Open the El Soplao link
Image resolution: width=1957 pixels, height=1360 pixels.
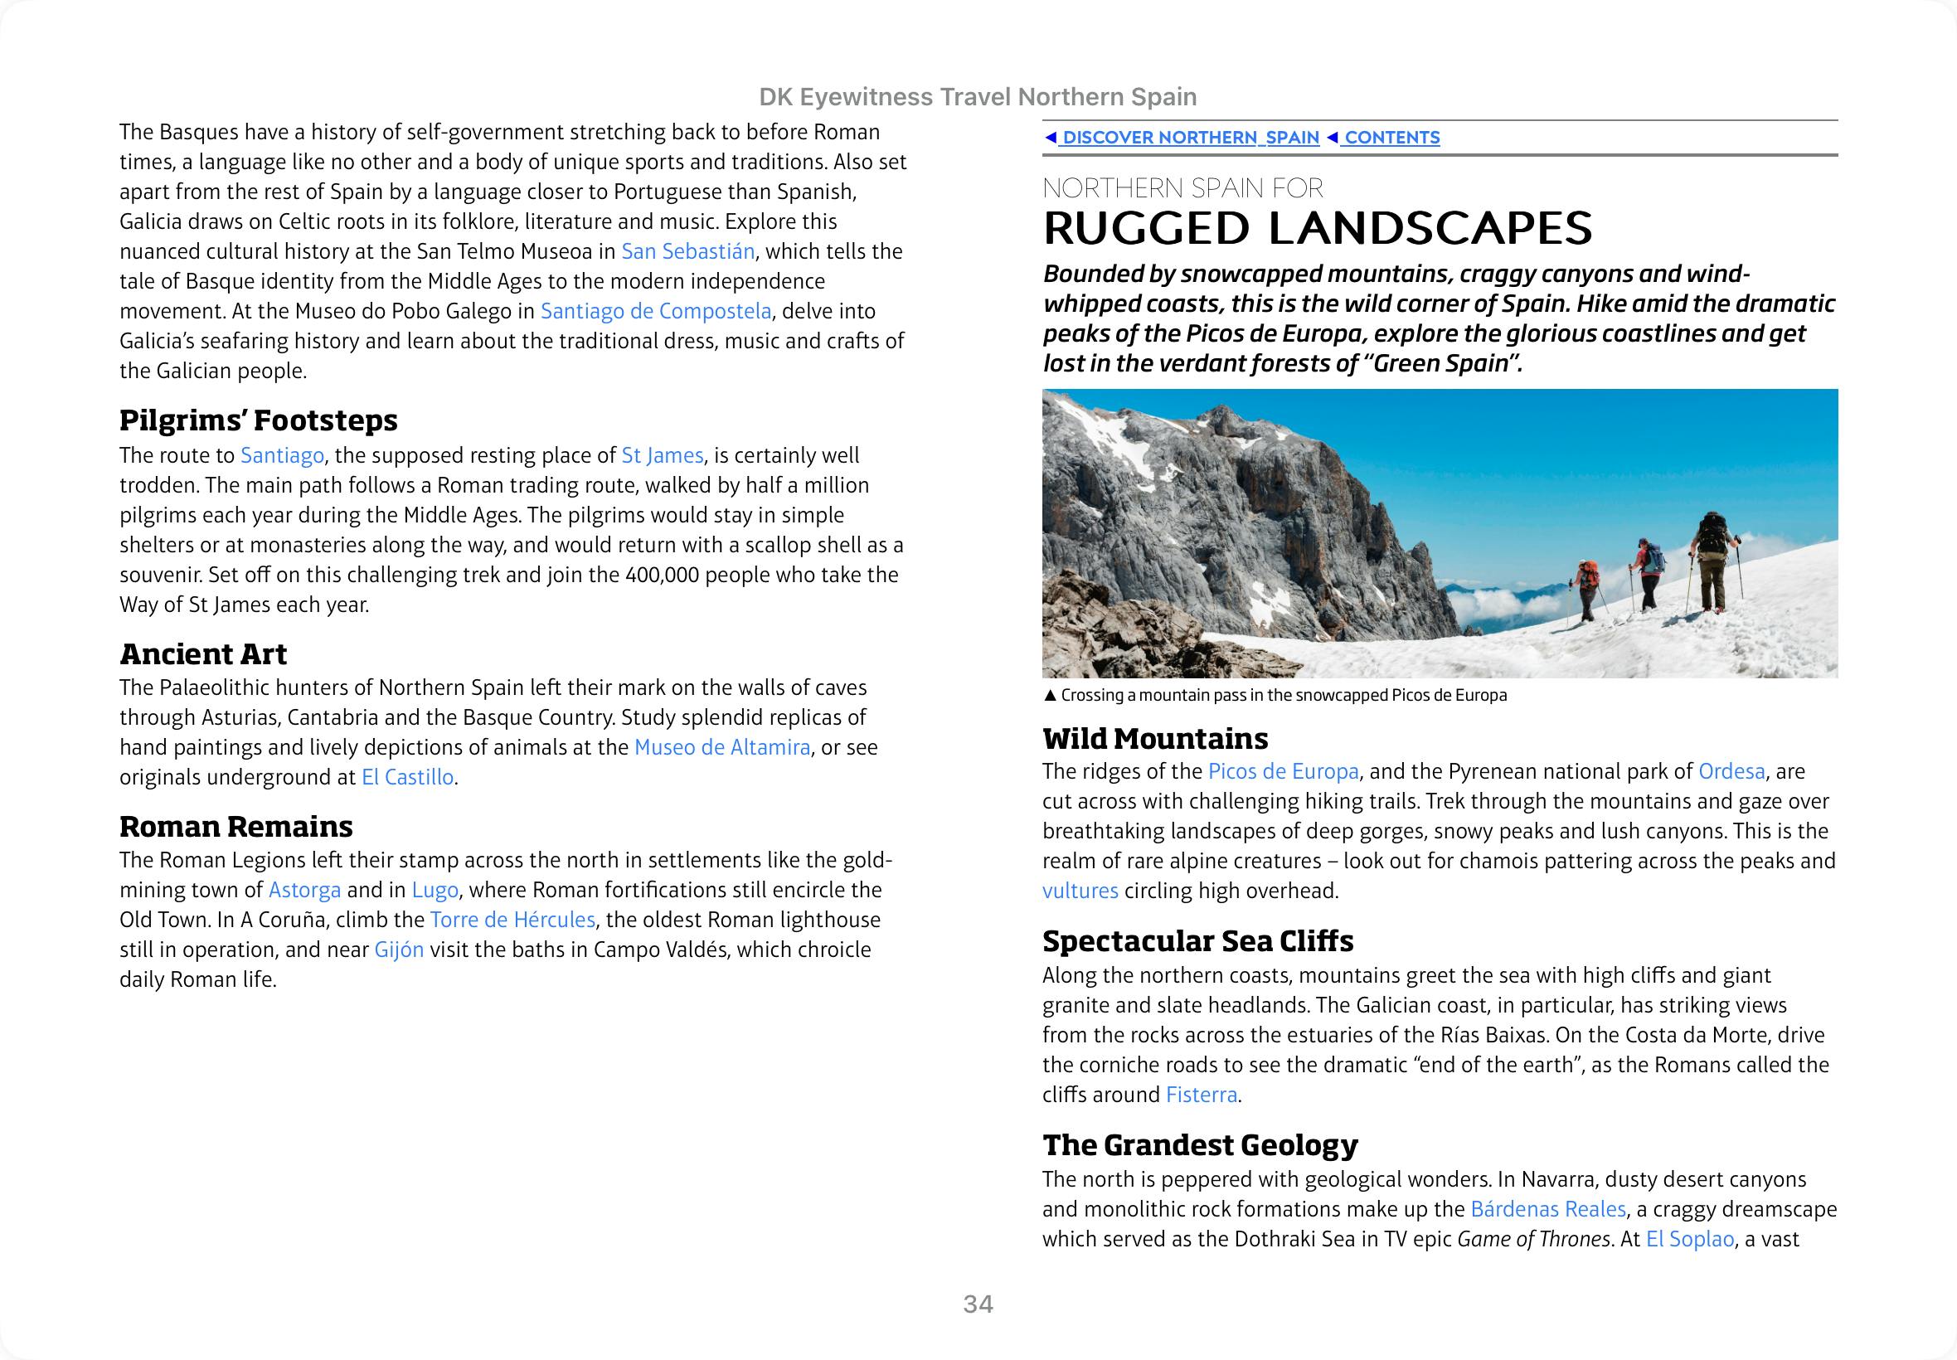point(1689,1239)
